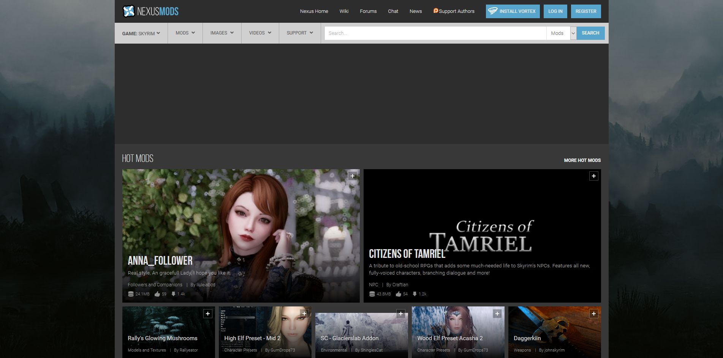Viewport: 723px width, 358px height.
Task: Open the Game: Skyrim selector dropdown
Action: pyautogui.click(x=141, y=33)
